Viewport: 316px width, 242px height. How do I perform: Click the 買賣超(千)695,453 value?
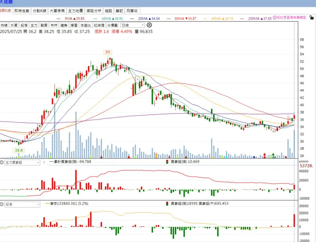(214, 204)
